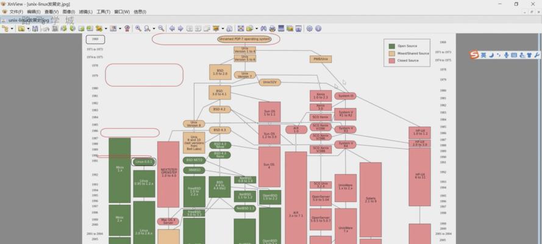Open the 编辑(E) menu
Screen dimensions: 542x244
[x=34, y=12]
